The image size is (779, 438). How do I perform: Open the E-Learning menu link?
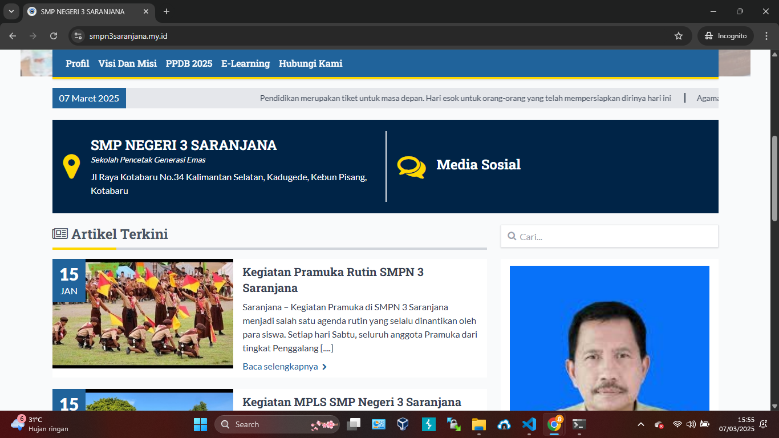point(245,63)
